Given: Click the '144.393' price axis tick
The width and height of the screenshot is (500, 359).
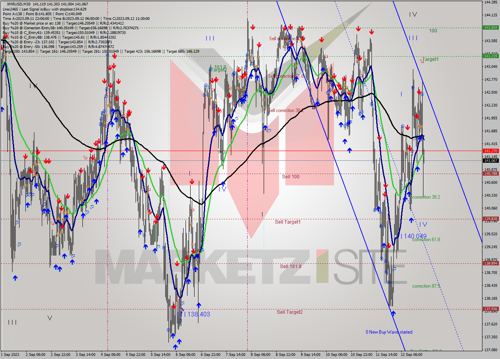Looking at the screenshot, I should click(490, 2).
